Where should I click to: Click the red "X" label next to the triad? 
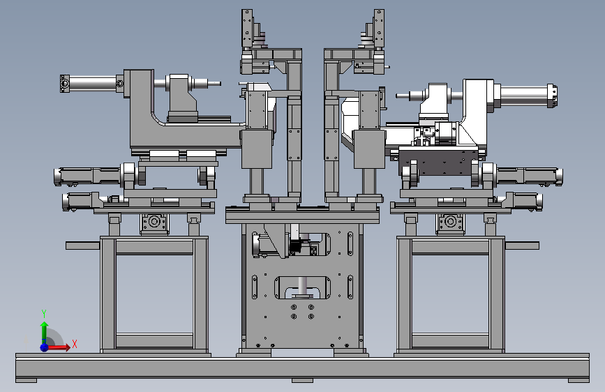click(x=75, y=344)
